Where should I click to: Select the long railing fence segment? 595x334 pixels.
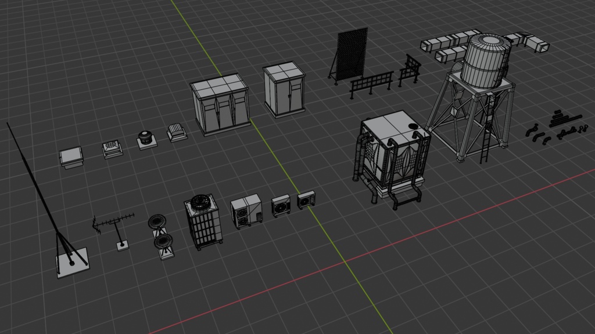pos(371,85)
